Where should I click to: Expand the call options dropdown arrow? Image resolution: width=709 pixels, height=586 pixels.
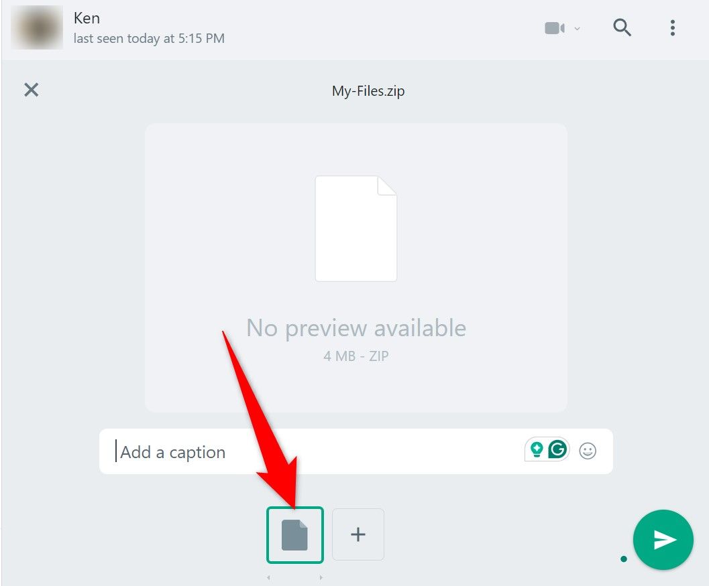[577, 28]
